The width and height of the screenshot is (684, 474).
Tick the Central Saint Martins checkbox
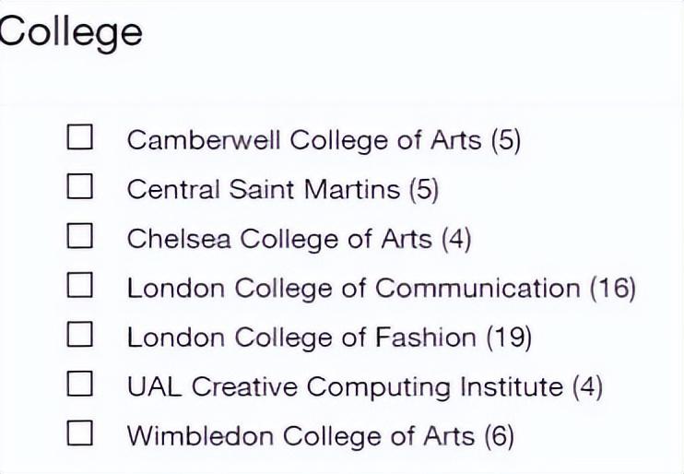point(81,187)
